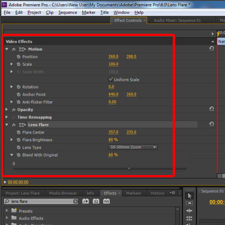Click the Flare Brightness value 80 %
225x225 pixels.
tap(113, 140)
